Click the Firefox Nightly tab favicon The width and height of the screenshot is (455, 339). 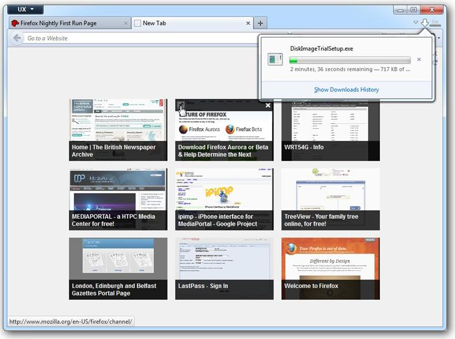pyautogui.click(x=15, y=23)
